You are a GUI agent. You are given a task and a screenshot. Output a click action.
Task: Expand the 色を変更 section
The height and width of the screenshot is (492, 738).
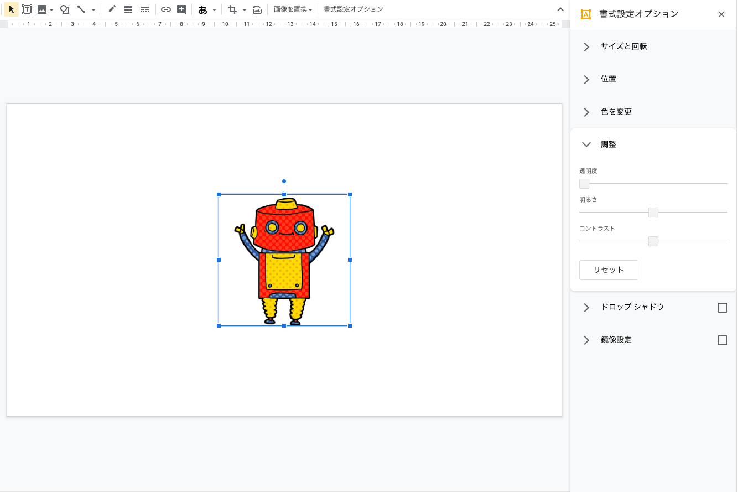(616, 112)
